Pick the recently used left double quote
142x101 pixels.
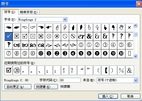[x=81, y=70]
